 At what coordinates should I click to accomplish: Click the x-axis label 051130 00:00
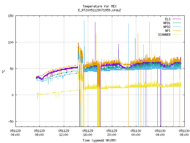point(136,133)
